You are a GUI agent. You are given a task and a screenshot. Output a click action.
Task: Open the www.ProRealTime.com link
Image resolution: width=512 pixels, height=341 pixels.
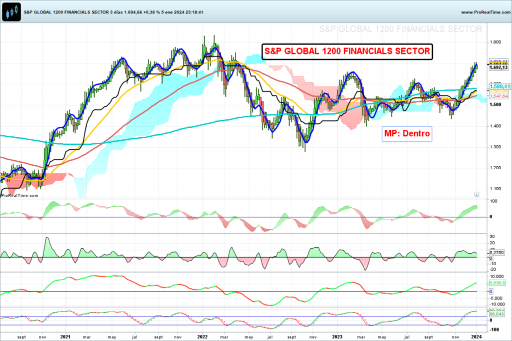tap(485, 12)
